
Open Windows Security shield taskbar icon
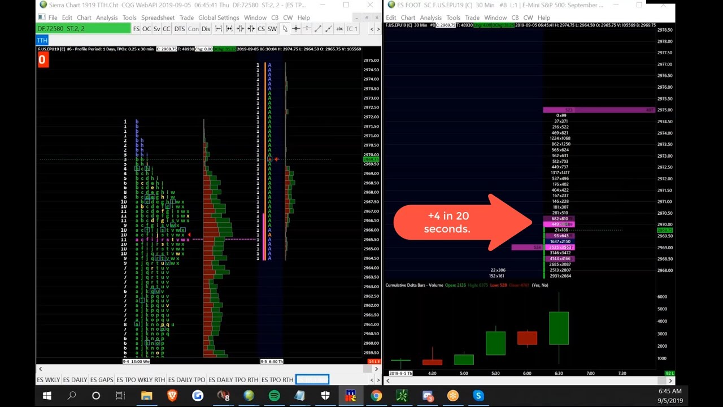325,396
